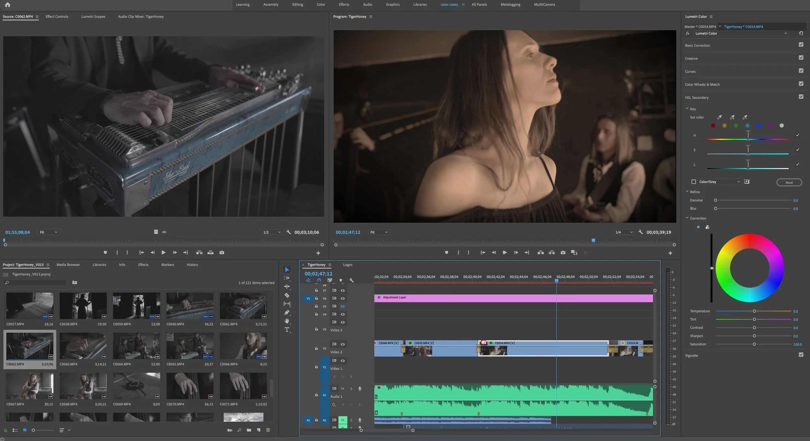This screenshot has width=810, height=441.
Task: Select the C0066.MP4 clip thumbnail
Action: click(243, 346)
